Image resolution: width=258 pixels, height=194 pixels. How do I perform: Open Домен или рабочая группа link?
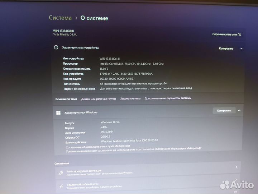click(99, 99)
